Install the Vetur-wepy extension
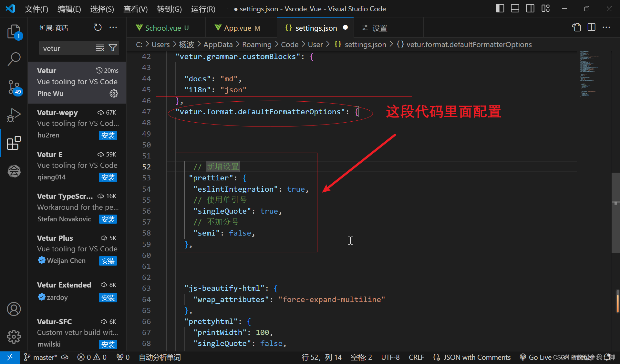The width and height of the screenshot is (620, 364). tap(108, 136)
